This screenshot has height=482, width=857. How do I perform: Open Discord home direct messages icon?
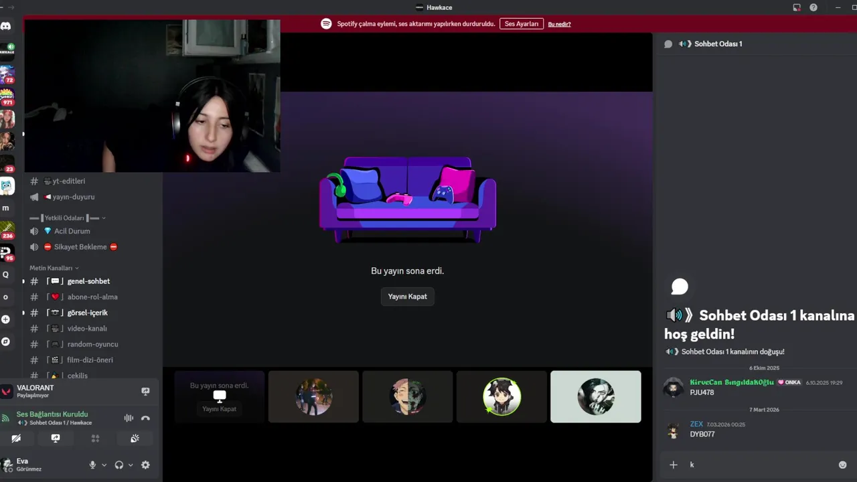coord(6,26)
